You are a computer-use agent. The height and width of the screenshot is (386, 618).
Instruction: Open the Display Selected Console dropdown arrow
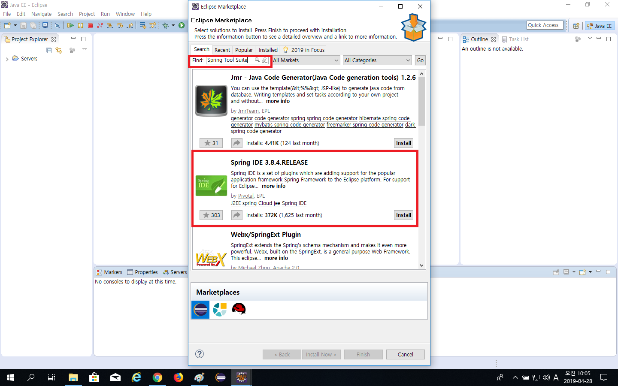574,272
